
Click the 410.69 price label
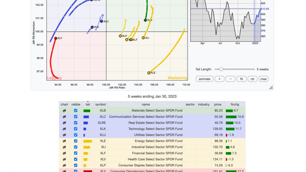(x=265, y=9)
